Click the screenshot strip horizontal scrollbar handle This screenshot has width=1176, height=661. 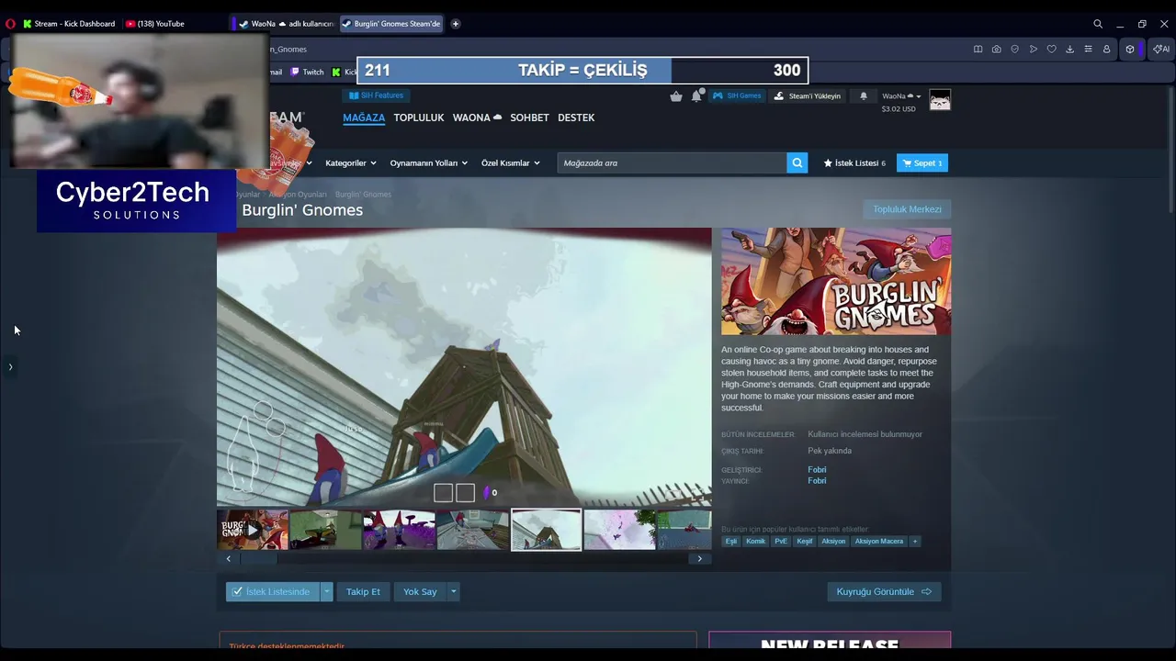click(x=259, y=558)
